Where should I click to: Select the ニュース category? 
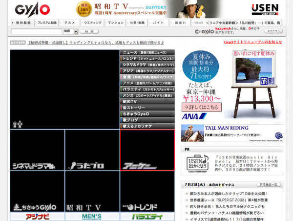147,52
